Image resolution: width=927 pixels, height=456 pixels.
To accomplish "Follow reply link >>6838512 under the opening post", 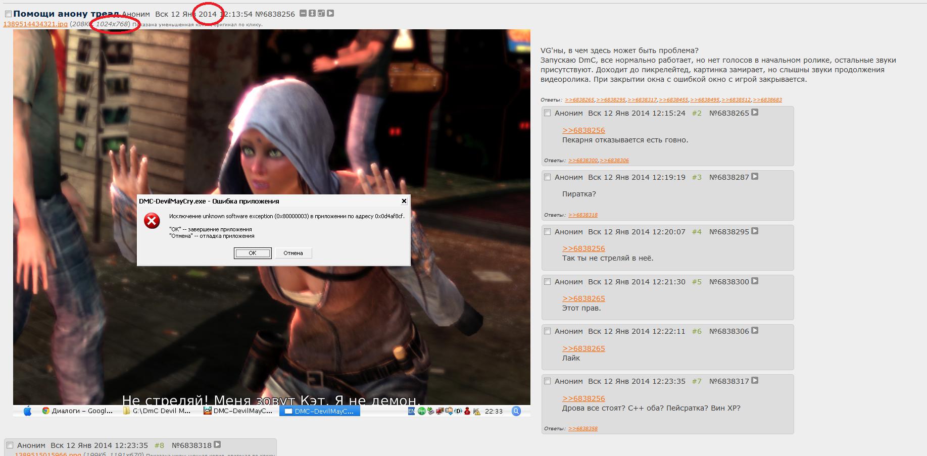I will [736, 100].
